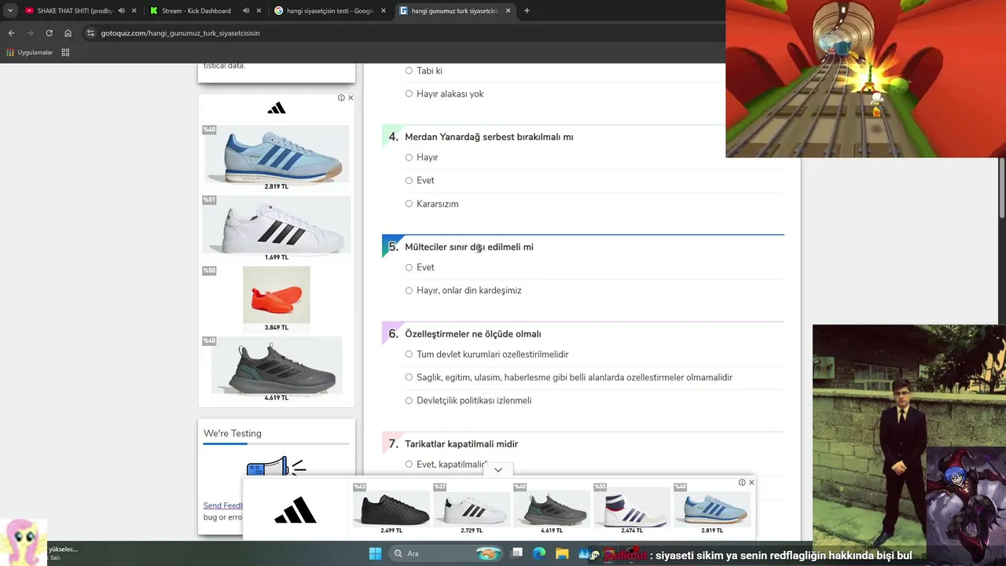
Task: Click the Send Feedback link
Action: click(x=223, y=505)
